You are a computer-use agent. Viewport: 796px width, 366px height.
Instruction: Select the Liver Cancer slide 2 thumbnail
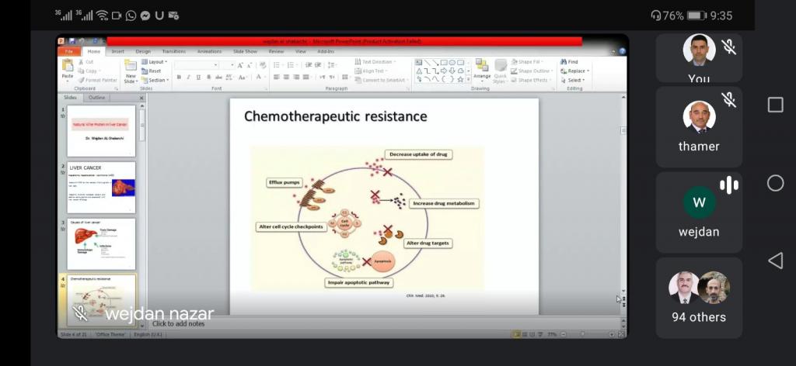101,187
